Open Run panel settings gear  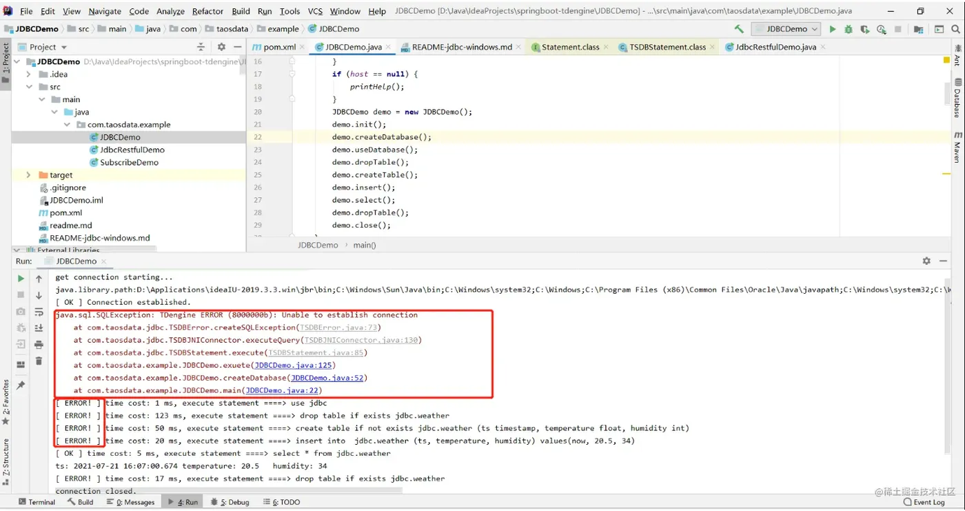(x=926, y=261)
